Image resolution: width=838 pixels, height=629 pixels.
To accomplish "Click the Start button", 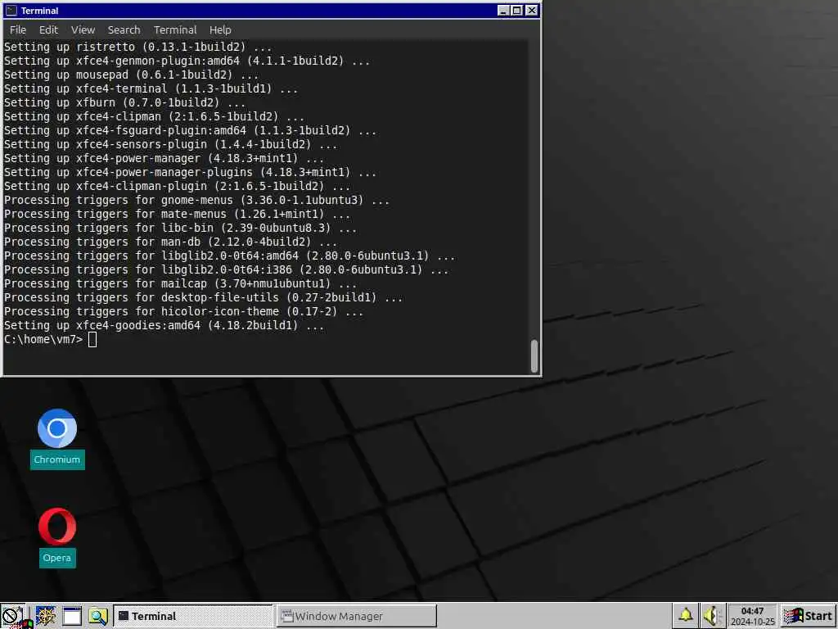I will [809, 616].
